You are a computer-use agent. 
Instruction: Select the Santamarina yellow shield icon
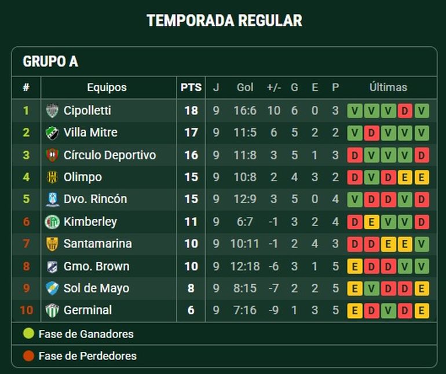pyautogui.click(x=52, y=244)
